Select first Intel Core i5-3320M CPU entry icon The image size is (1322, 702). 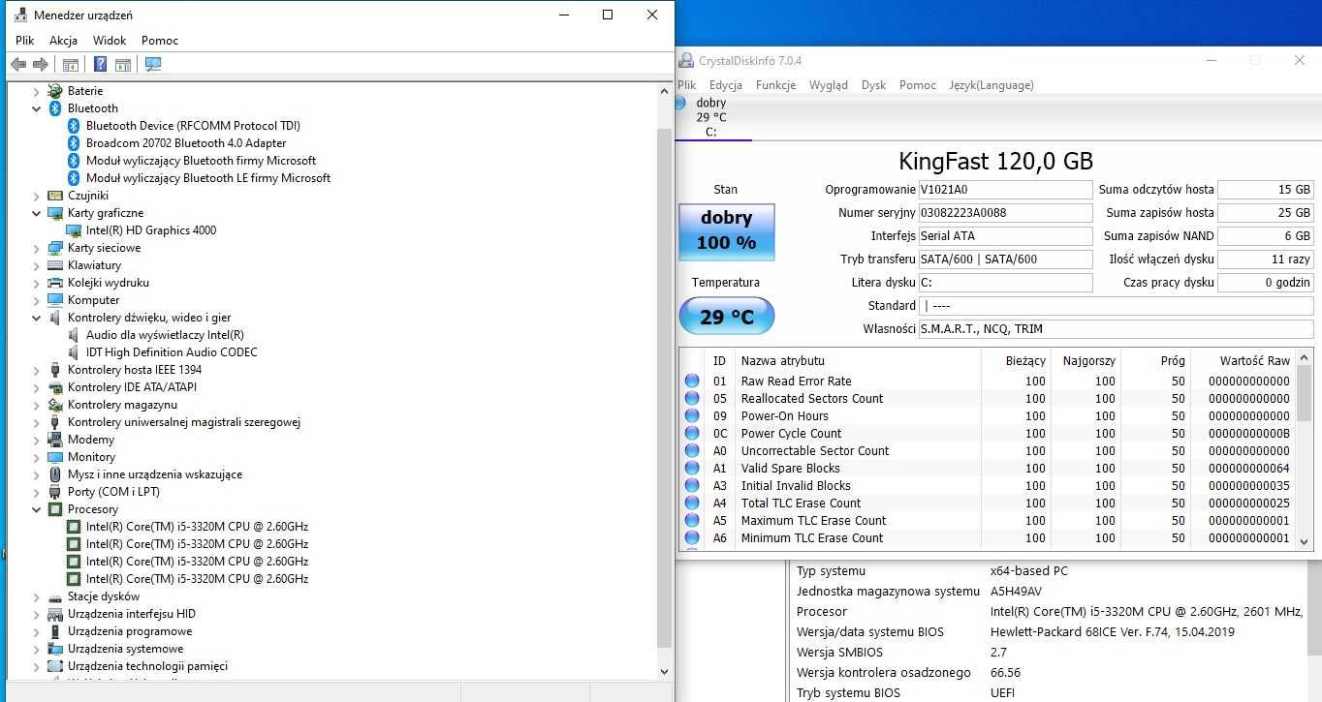tap(73, 527)
